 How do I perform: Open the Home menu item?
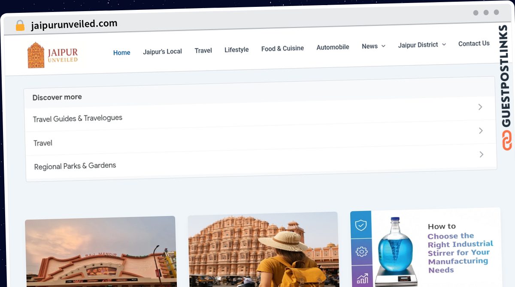point(121,53)
